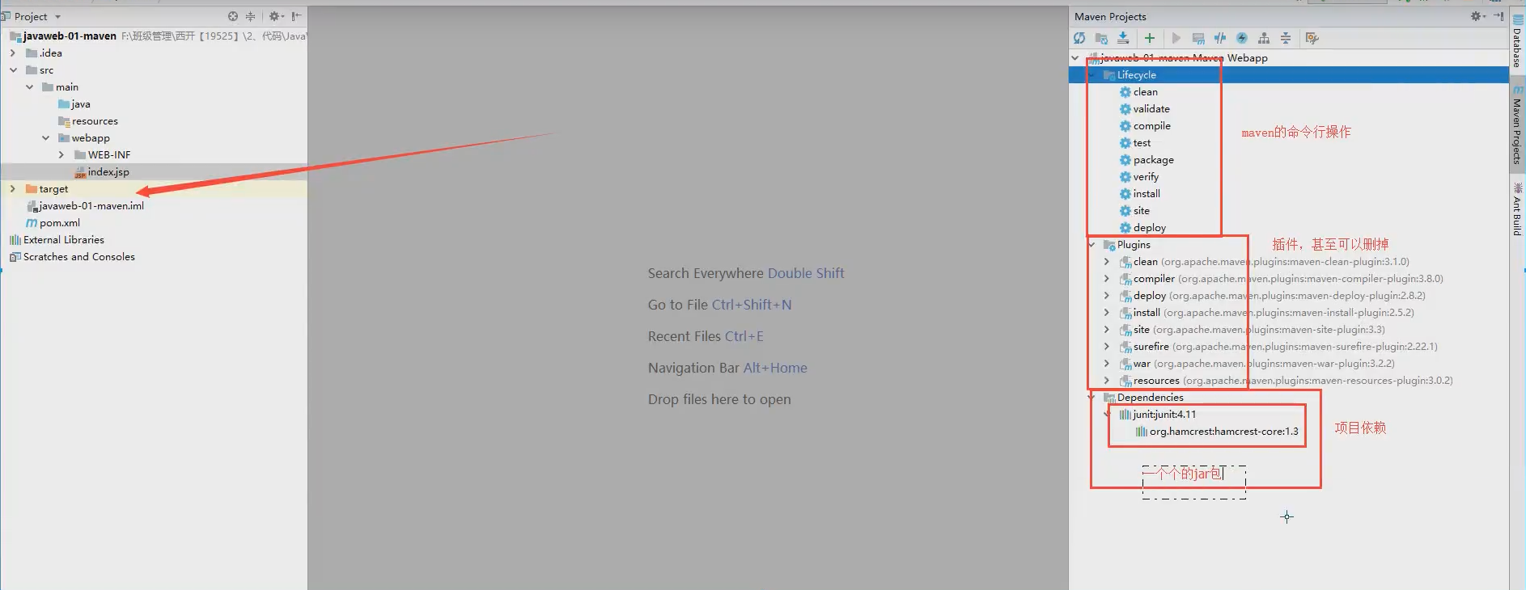Toggle Maven offline mode

point(1220,38)
